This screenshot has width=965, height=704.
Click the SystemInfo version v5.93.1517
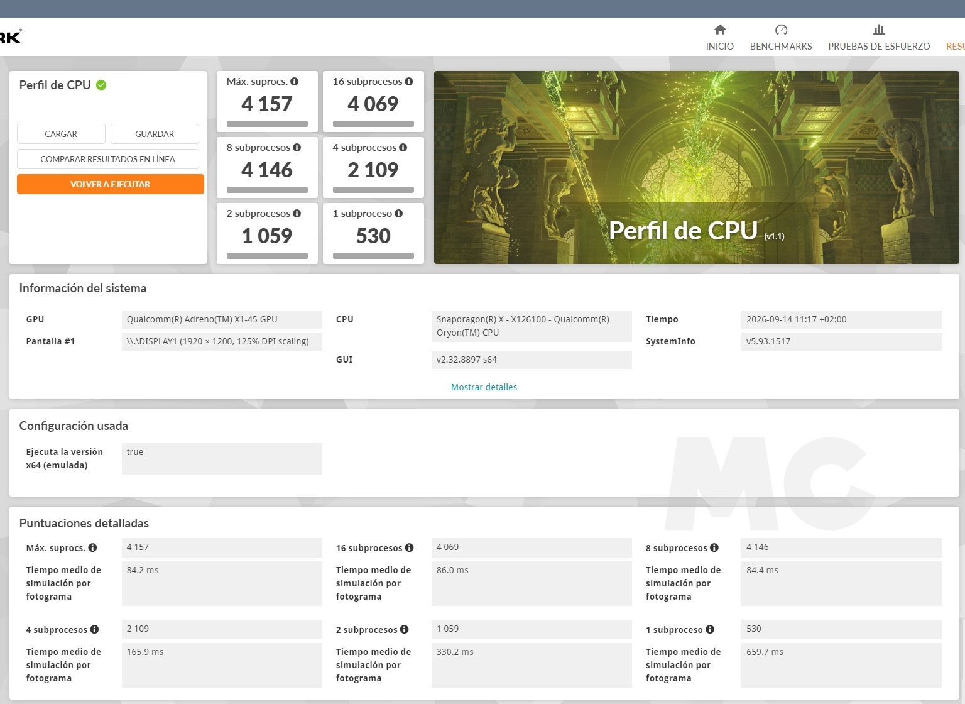[841, 341]
